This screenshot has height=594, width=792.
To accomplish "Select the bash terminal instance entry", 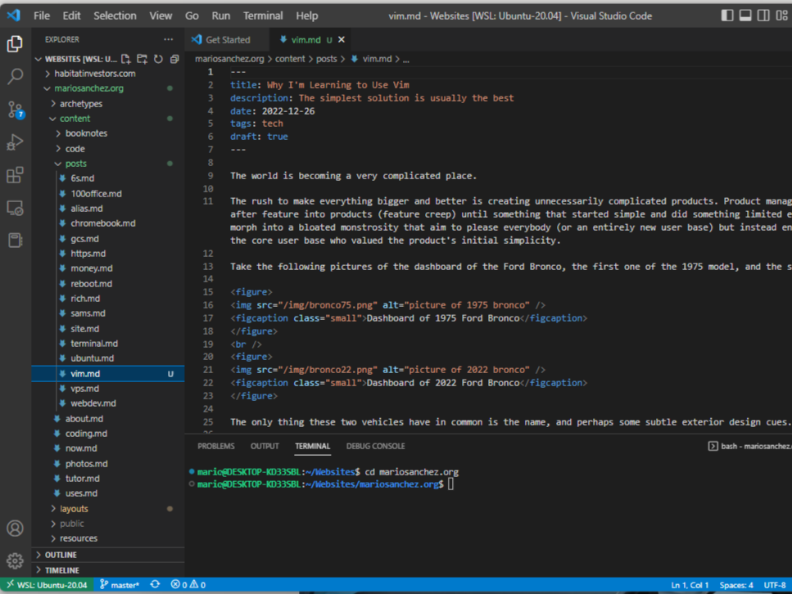I will pyautogui.click(x=749, y=446).
